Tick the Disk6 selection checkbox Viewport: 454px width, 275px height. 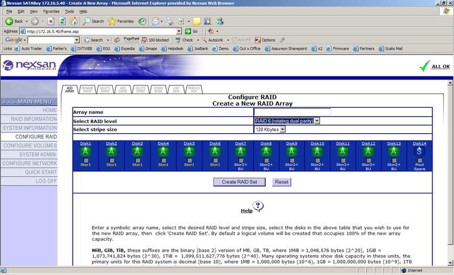[x=215, y=160]
